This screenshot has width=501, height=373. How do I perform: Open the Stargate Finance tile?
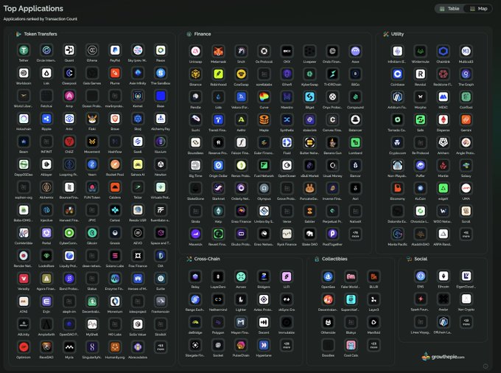(x=195, y=345)
